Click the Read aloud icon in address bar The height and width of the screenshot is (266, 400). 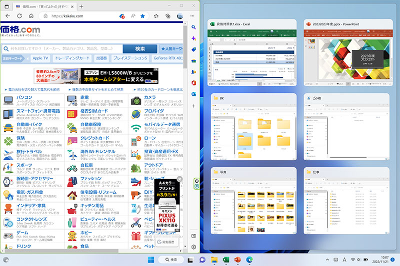tap(133, 16)
